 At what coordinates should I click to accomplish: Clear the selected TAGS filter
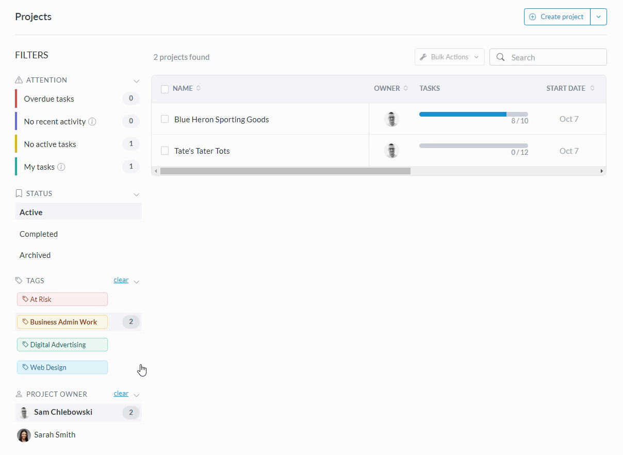point(121,280)
